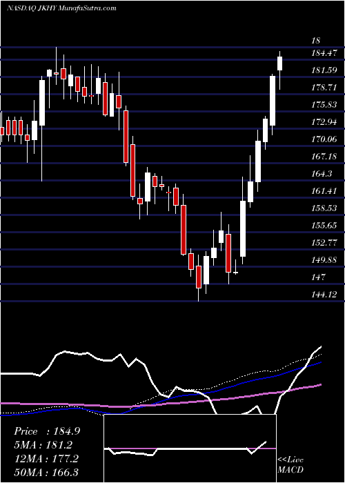345x483 pixels.
Task: Click the 181.59 price axis label
Action: pos(324,70)
